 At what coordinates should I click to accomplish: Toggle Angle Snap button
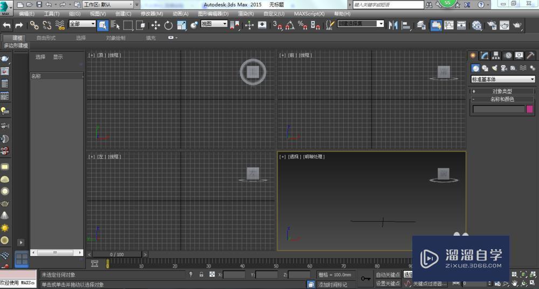point(290,25)
